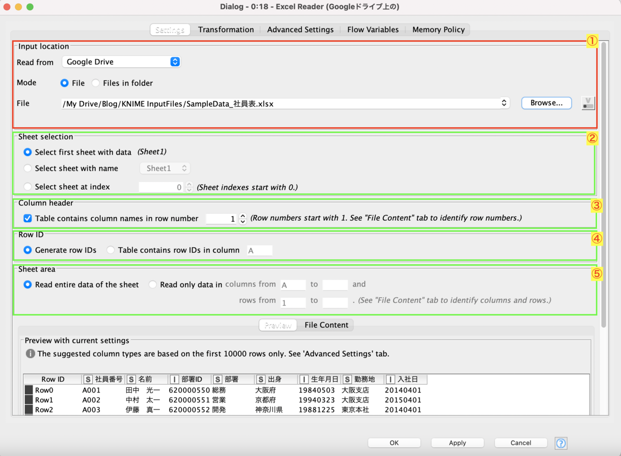Viewport: 621px width, 456px height.
Task: Click the column header row number stepper
Action: click(x=243, y=219)
